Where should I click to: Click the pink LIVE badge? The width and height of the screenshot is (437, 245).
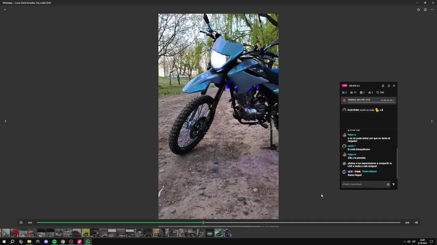tap(344, 86)
